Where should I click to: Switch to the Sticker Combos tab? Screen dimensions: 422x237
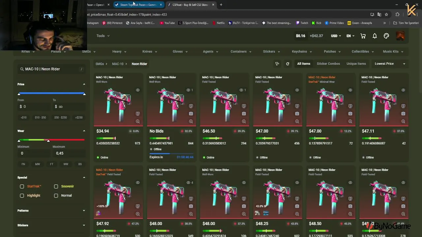click(328, 64)
